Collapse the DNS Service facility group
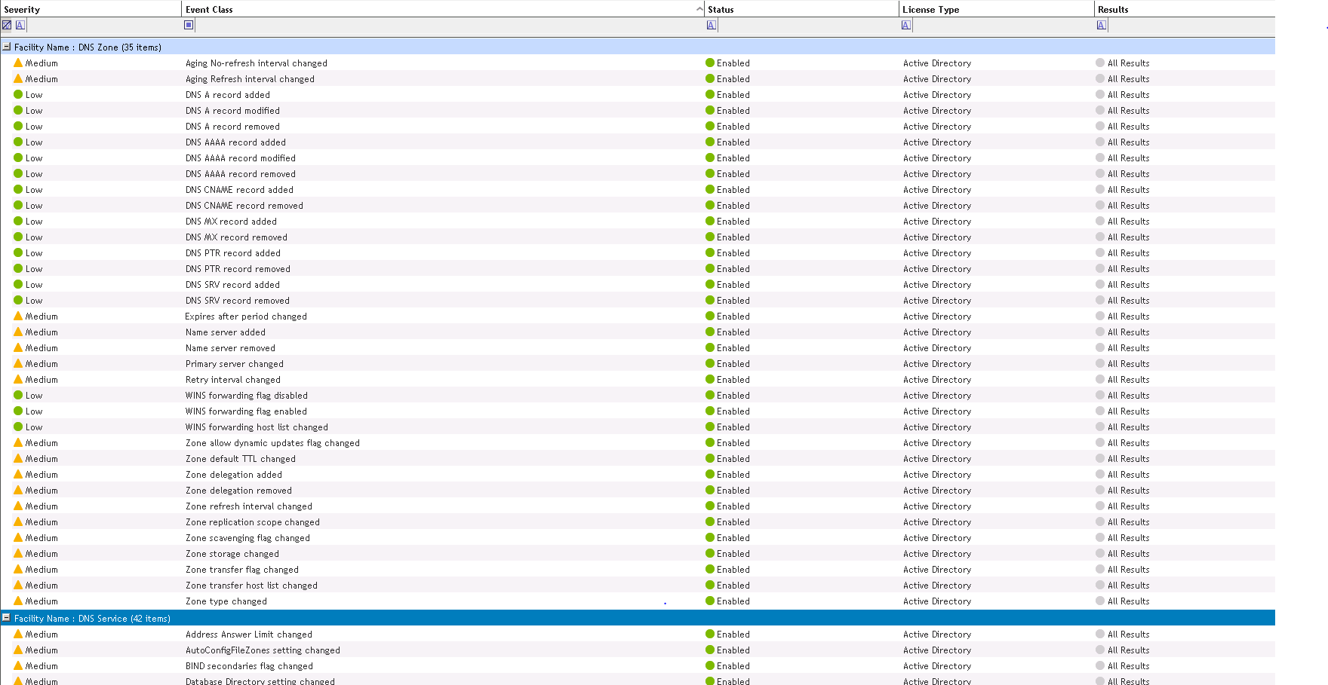Viewport: 1328px width, 685px height. click(x=7, y=618)
